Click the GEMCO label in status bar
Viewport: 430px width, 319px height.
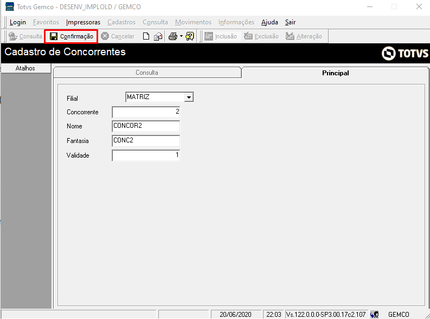tap(399, 315)
